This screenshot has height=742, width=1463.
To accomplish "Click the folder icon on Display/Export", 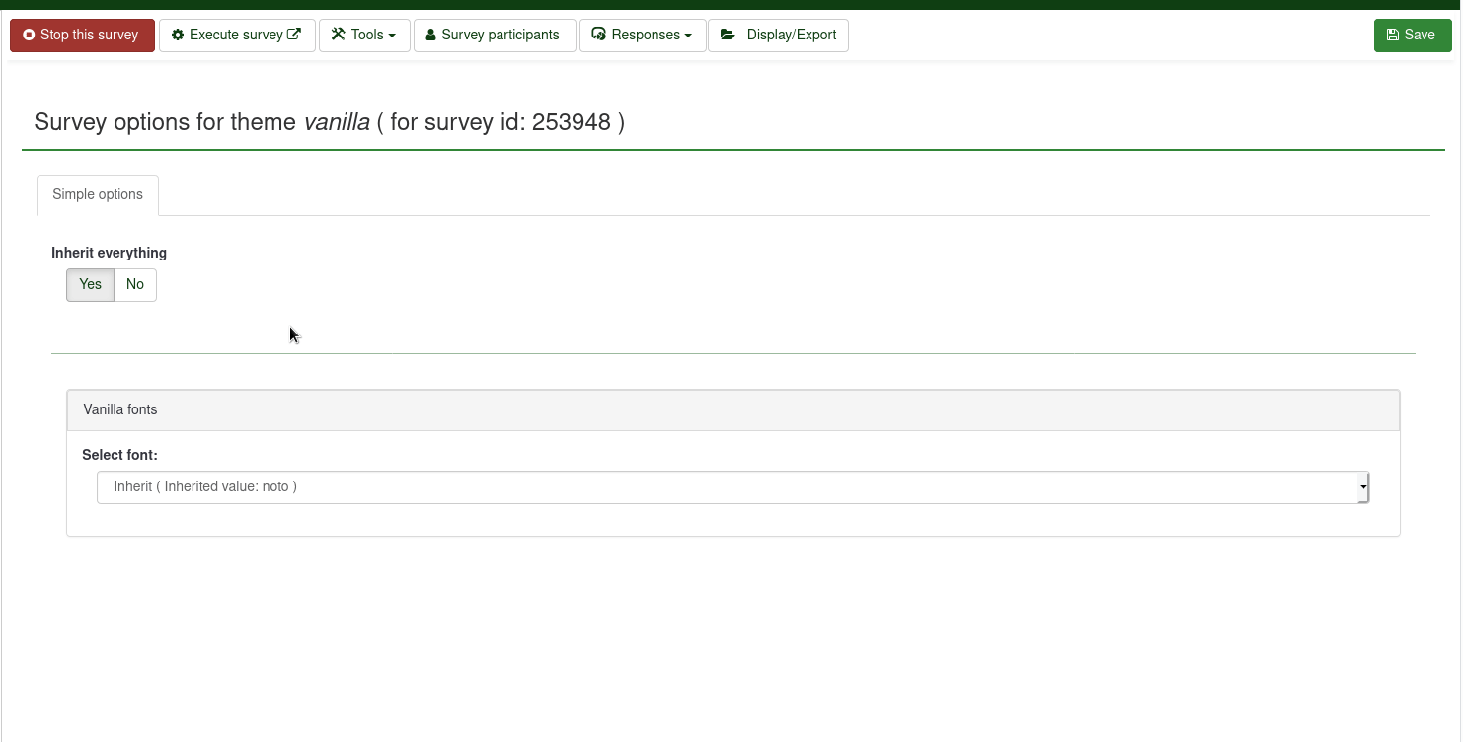I will 728,35.
